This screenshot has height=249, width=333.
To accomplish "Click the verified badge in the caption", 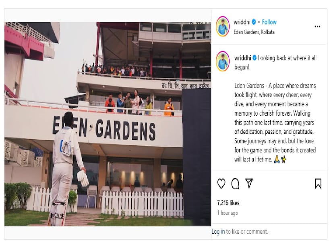I will coord(254,58).
